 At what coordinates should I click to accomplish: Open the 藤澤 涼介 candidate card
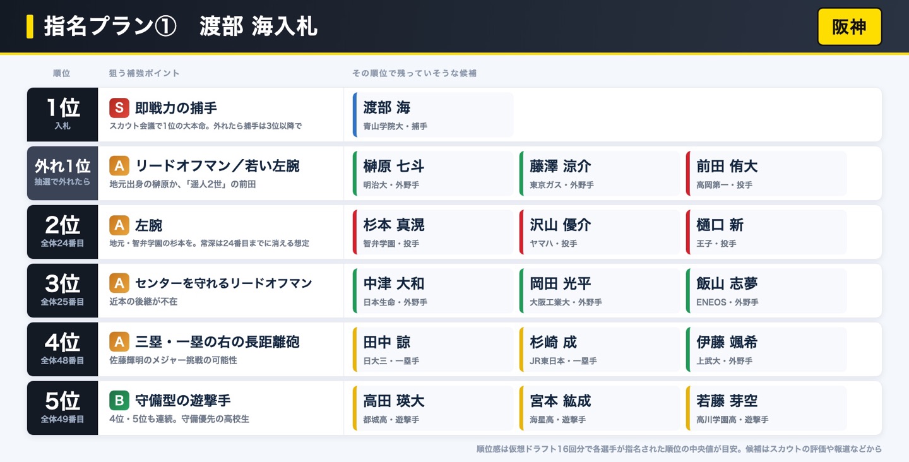coord(600,174)
